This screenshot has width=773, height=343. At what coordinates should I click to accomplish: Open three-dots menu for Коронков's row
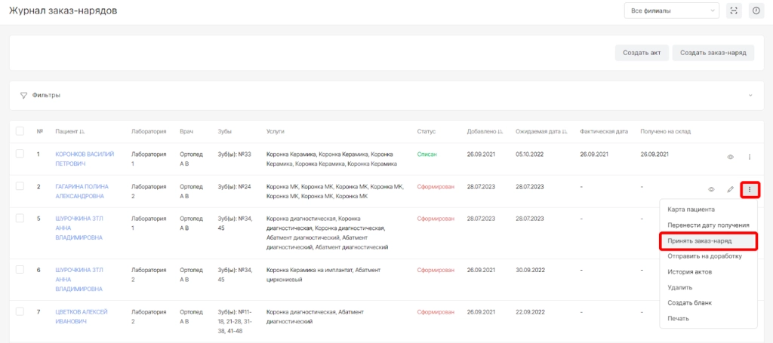click(x=749, y=157)
